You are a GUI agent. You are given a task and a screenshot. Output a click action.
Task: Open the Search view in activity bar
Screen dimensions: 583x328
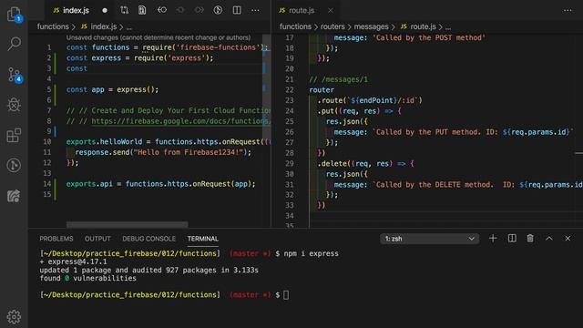click(15, 44)
